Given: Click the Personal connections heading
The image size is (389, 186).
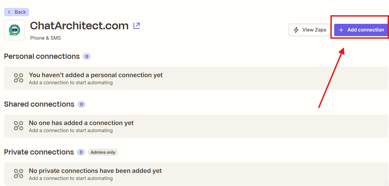Looking at the screenshot, I should coord(42,56).
